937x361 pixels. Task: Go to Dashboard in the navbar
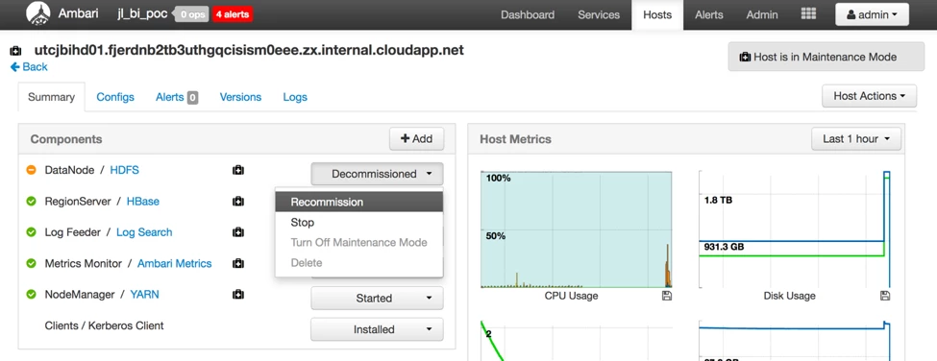point(528,15)
